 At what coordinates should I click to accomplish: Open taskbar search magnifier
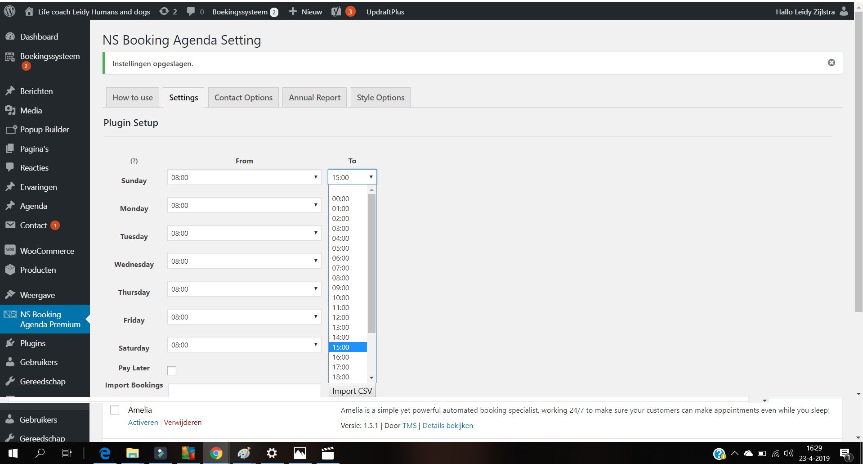pos(40,453)
